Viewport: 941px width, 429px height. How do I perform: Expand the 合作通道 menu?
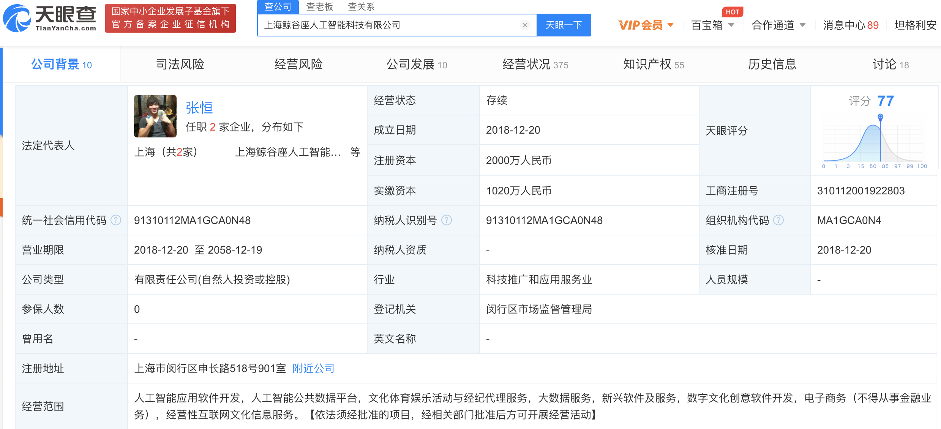point(778,25)
